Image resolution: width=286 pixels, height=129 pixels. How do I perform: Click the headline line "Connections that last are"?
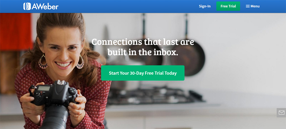click(143, 42)
